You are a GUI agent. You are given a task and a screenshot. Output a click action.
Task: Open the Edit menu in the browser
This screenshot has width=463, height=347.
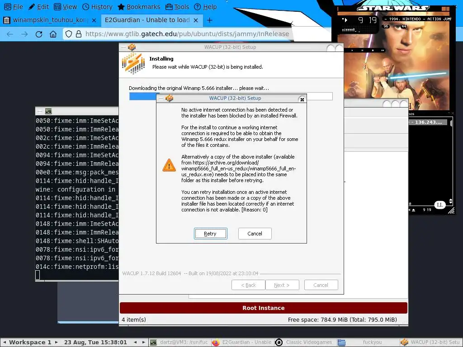pyautogui.click(x=39, y=7)
